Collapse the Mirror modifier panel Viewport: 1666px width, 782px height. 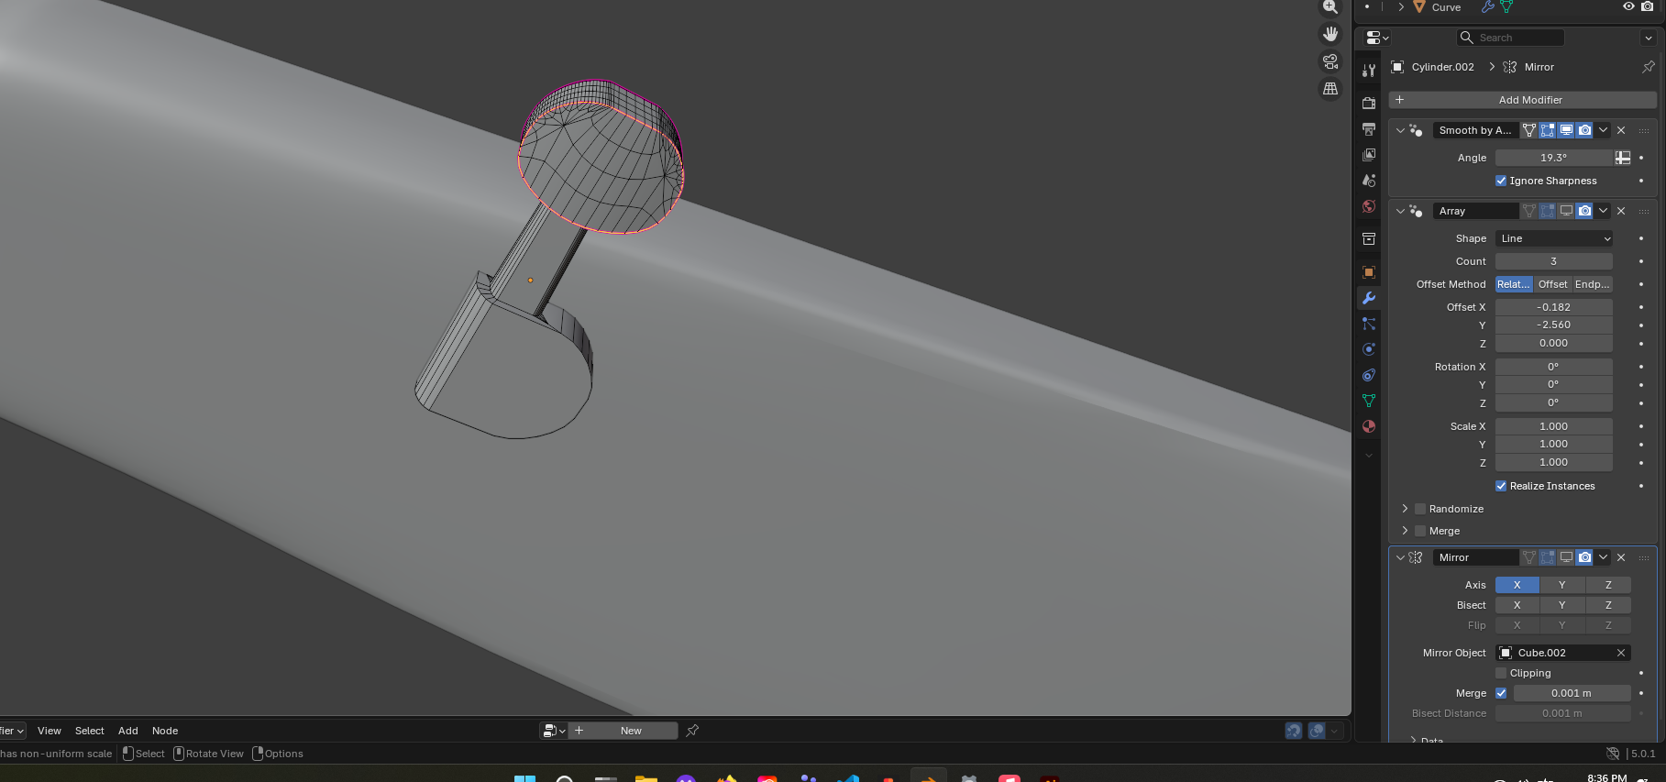tap(1400, 557)
